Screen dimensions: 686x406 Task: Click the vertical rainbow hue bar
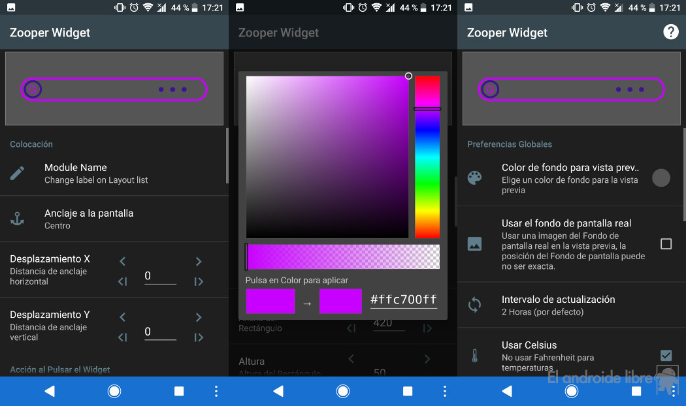(x=427, y=157)
